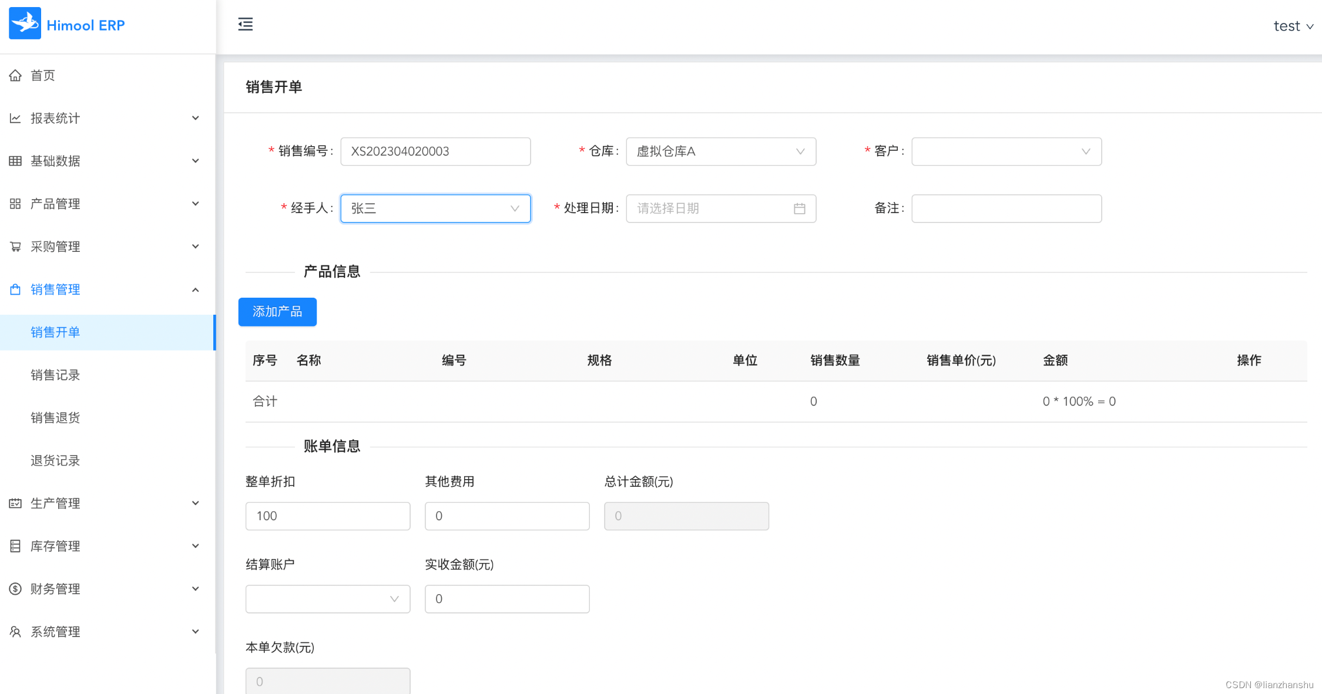Click the Himool ERP title link
The width and height of the screenshot is (1322, 694).
(86, 25)
